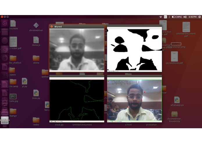The width and height of the screenshot is (202, 143).
Task: Select the alisha folder on desktop
Action: [x=36, y=60]
